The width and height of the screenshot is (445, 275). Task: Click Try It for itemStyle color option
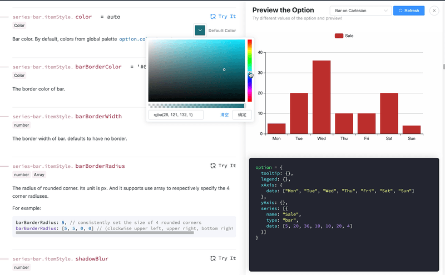tap(223, 17)
